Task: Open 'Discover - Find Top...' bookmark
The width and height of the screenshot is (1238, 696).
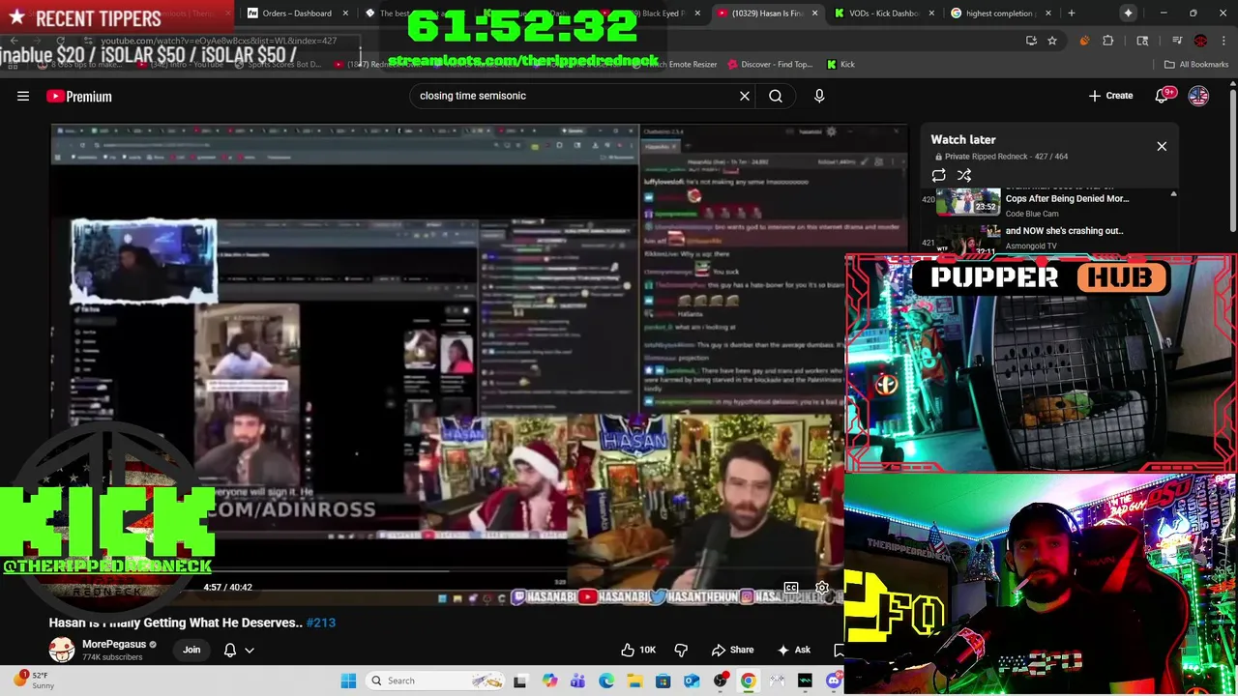Action: pos(768,64)
